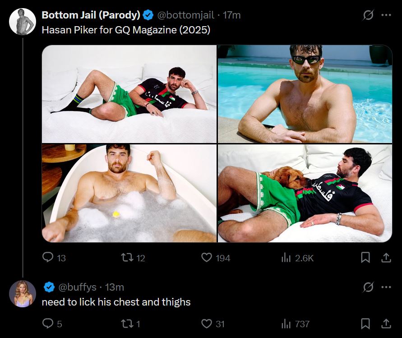Repost the @buffys comment

click(128, 324)
